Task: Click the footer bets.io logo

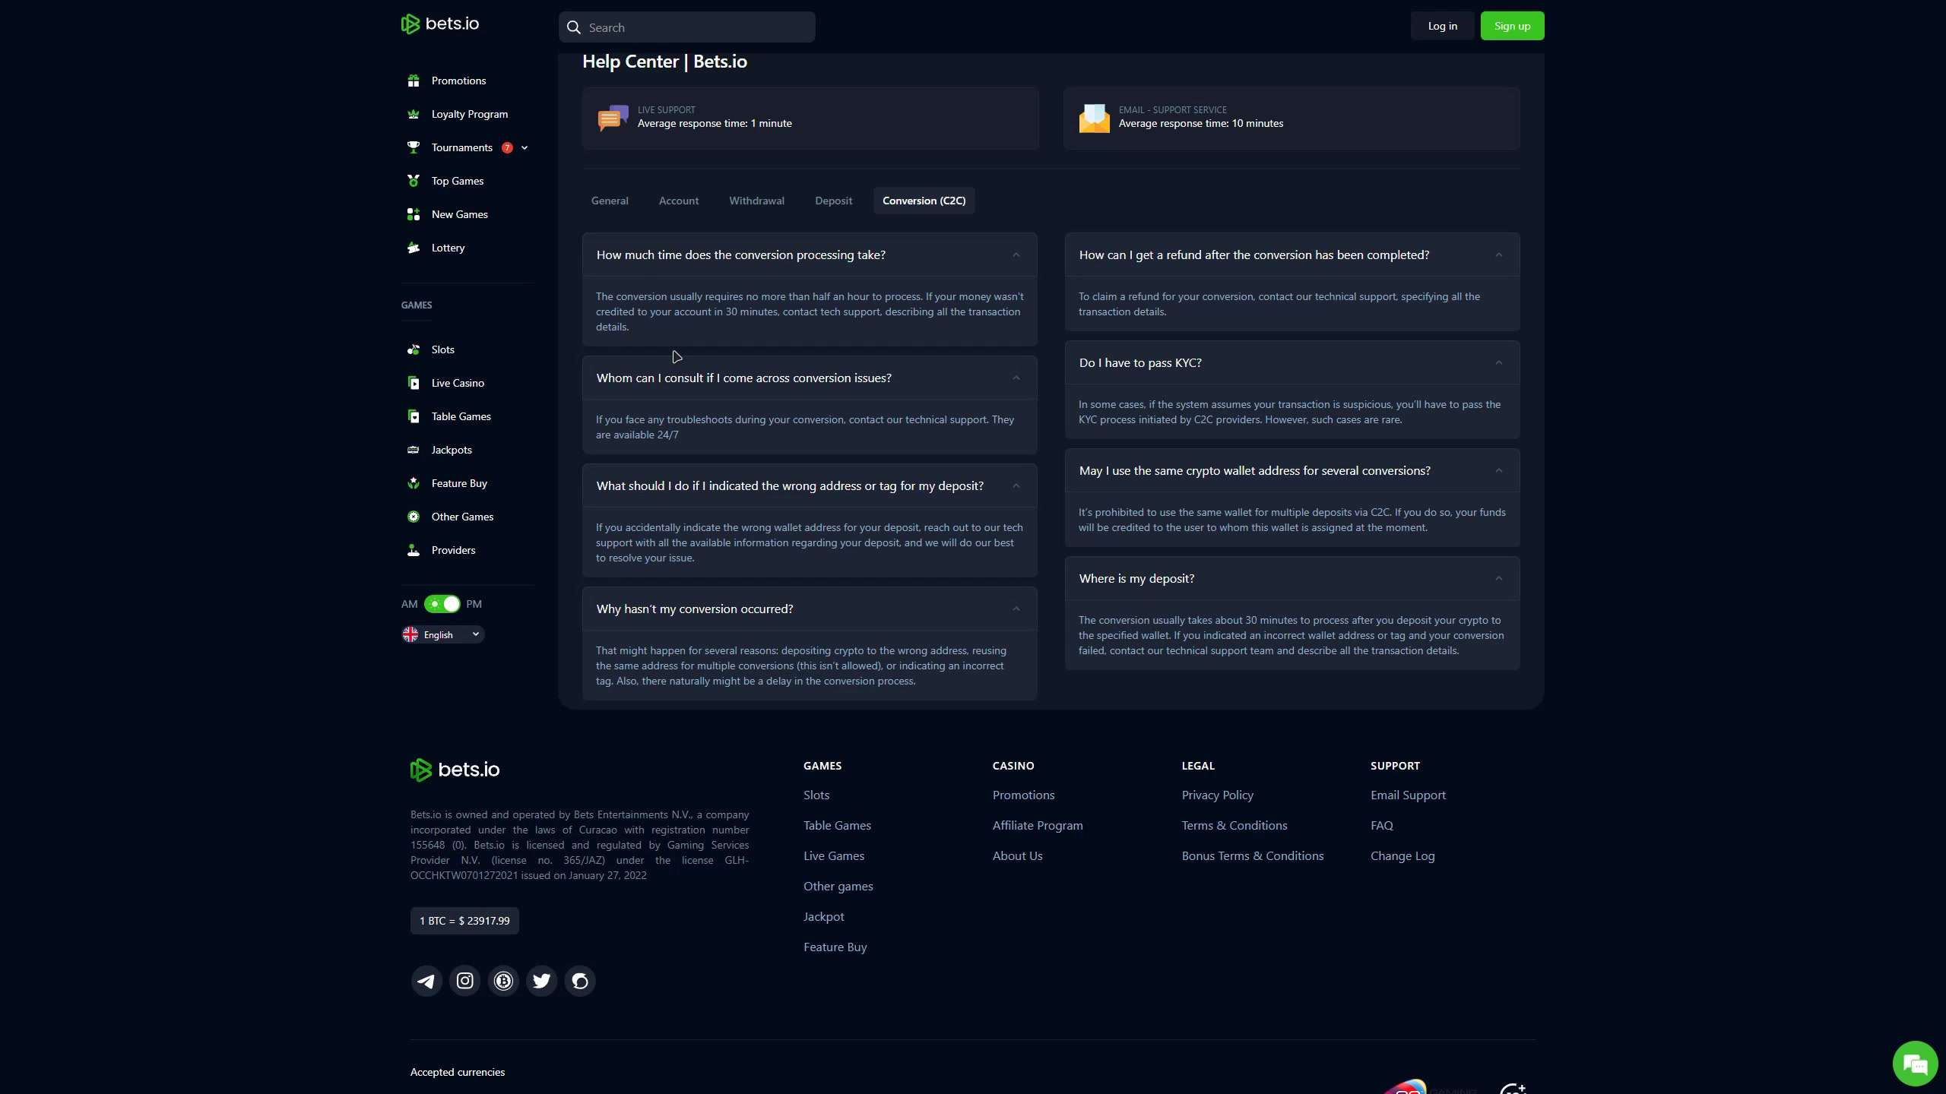Action: click(455, 770)
